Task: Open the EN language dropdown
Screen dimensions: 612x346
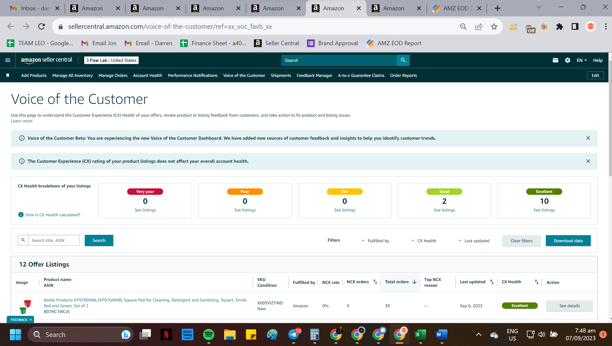Action: (581, 60)
